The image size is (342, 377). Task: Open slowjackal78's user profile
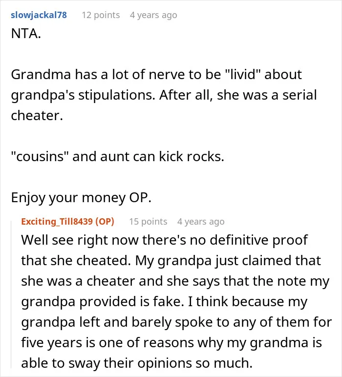click(x=39, y=15)
